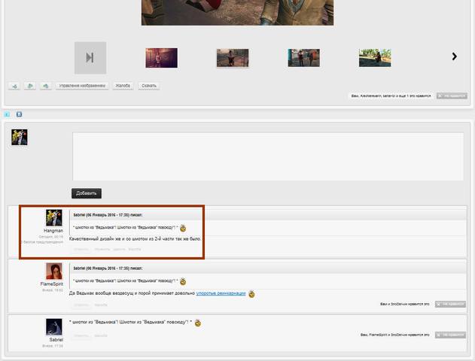Report FlameSpirit's comment via Жалоба

pyautogui.click(x=101, y=305)
